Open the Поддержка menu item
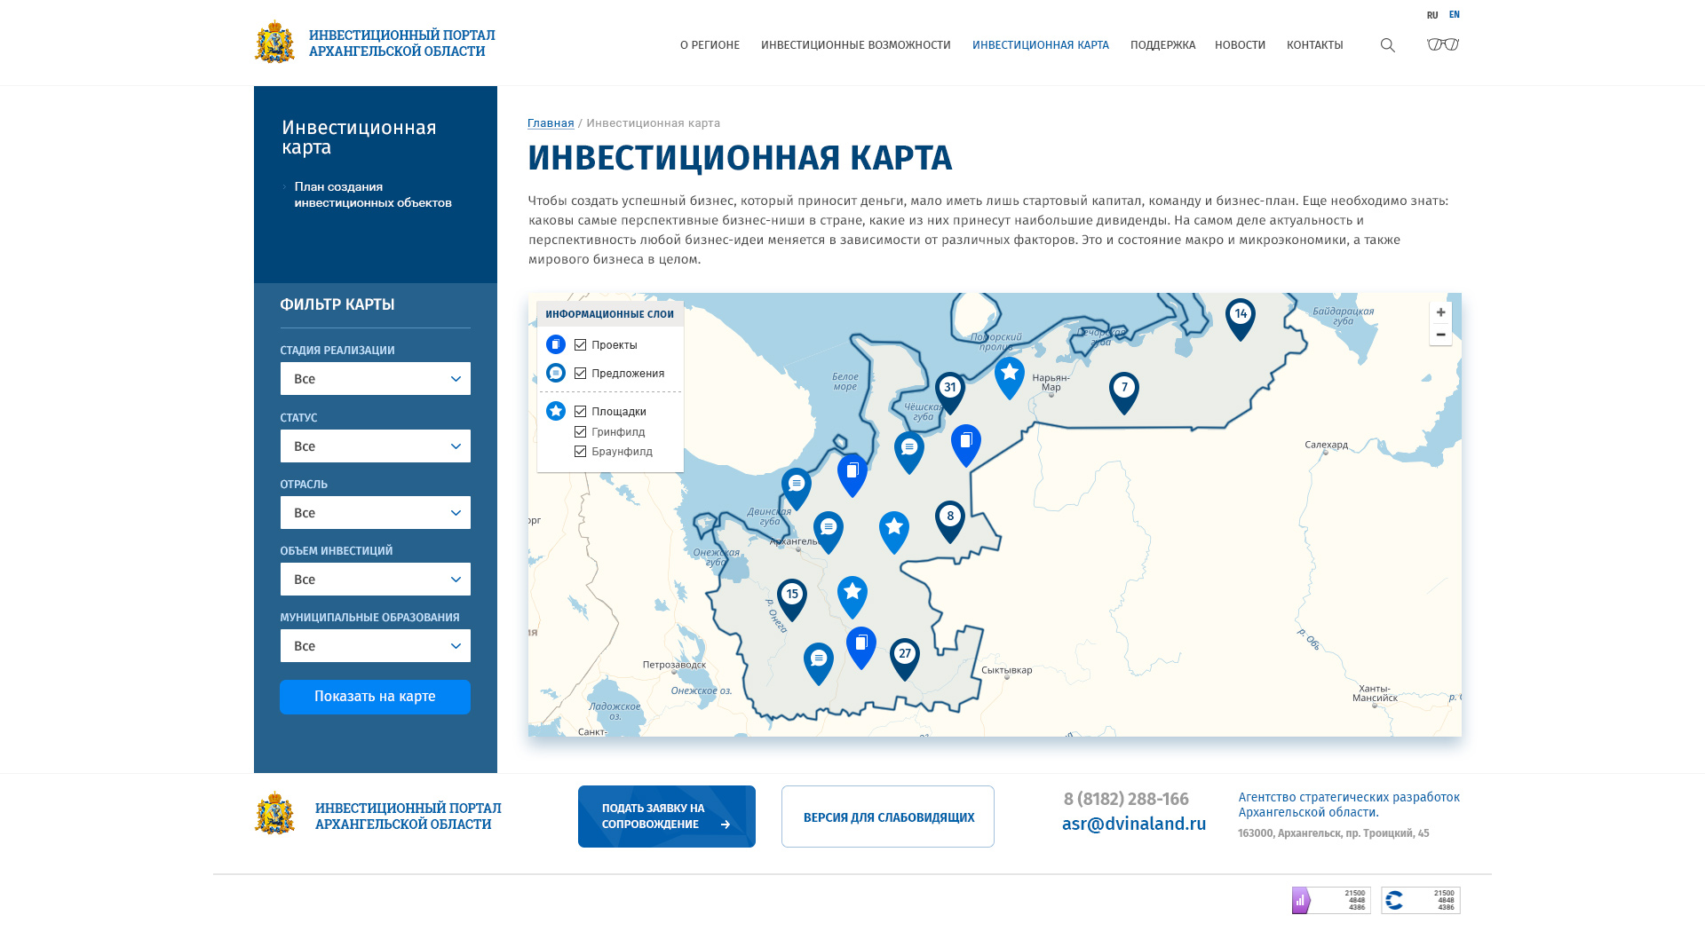1705x931 pixels. tap(1162, 45)
